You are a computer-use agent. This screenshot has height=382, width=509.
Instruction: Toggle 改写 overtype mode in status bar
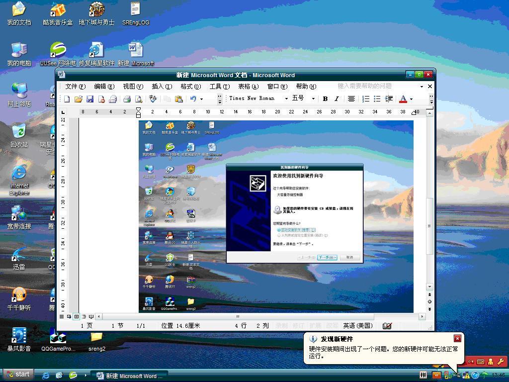tap(332, 326)
